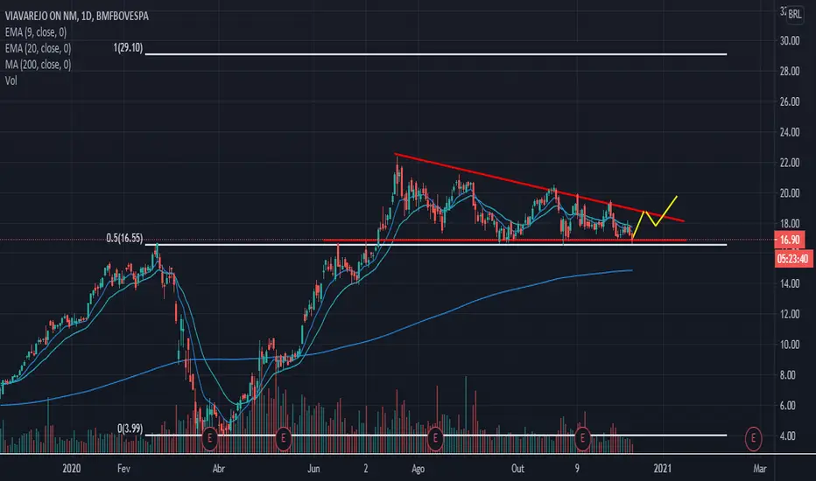Screen dimensions: 816x481
Task: Click the future earnings marker near Mar
Action: [753, 438]
